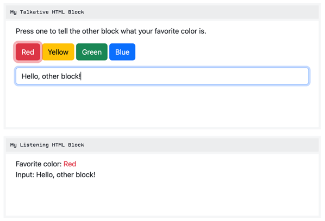
Task: Select the Green color button
Action: click(x=92, y=52)
